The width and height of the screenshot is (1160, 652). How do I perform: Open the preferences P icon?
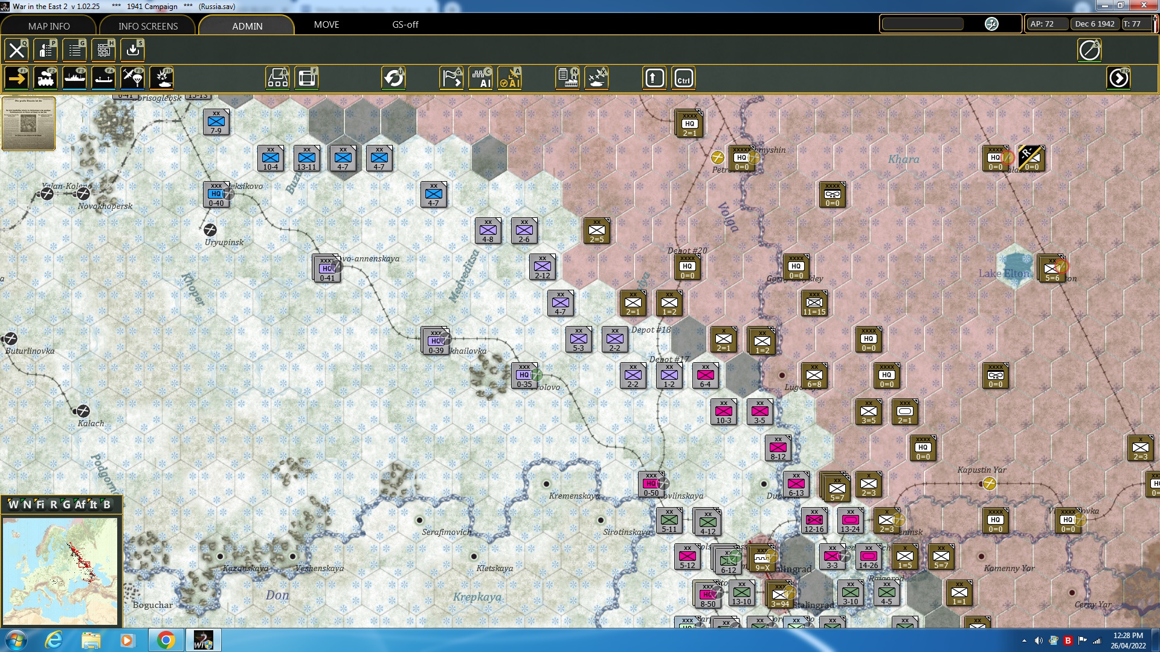pyautogui.click(x=46, y=50)
